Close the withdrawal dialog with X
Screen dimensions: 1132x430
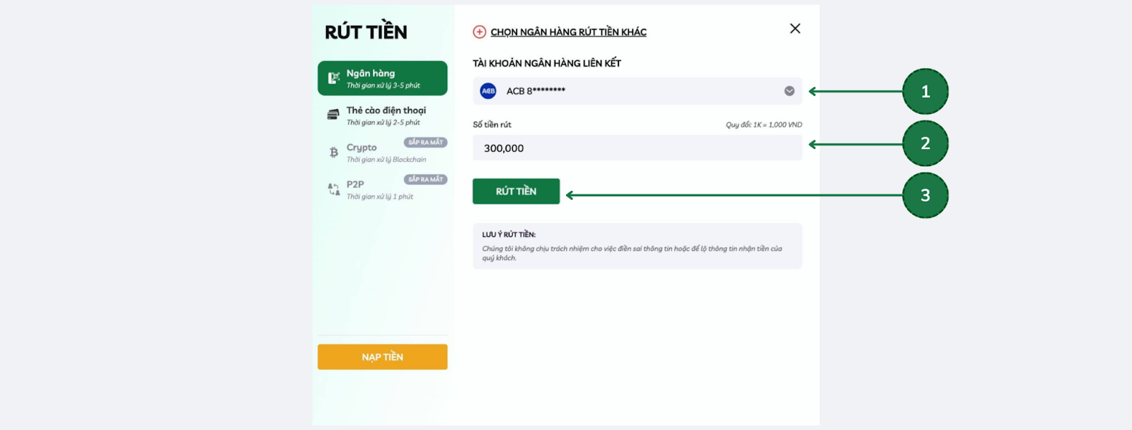tap(795, 28)
